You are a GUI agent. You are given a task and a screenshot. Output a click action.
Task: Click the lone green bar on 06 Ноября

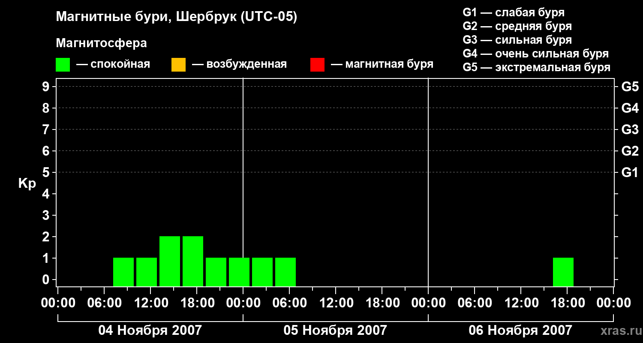(563, 272)
